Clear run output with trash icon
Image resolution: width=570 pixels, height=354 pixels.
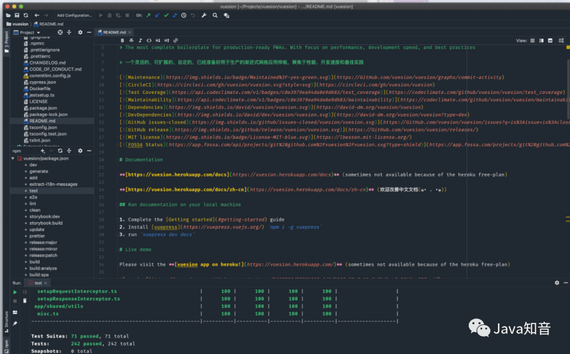(25, 301)
